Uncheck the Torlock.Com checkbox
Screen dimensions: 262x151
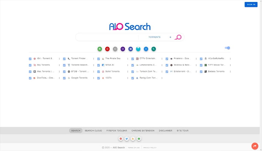[x=132, y=72]
